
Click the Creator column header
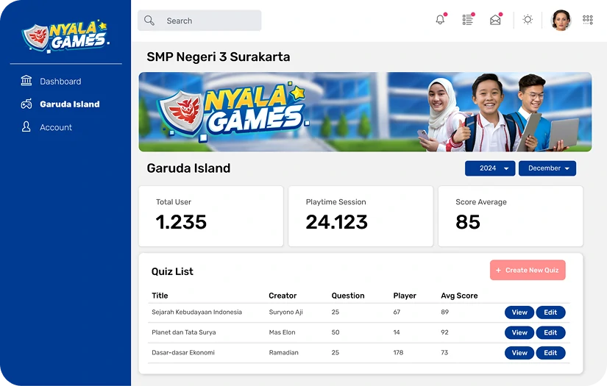pyautogui.click(x=283, y=296)
